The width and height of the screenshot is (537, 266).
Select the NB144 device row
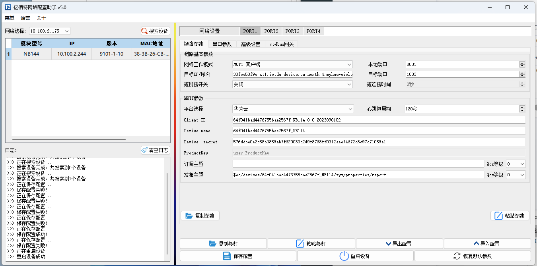(x=88, y=54)
